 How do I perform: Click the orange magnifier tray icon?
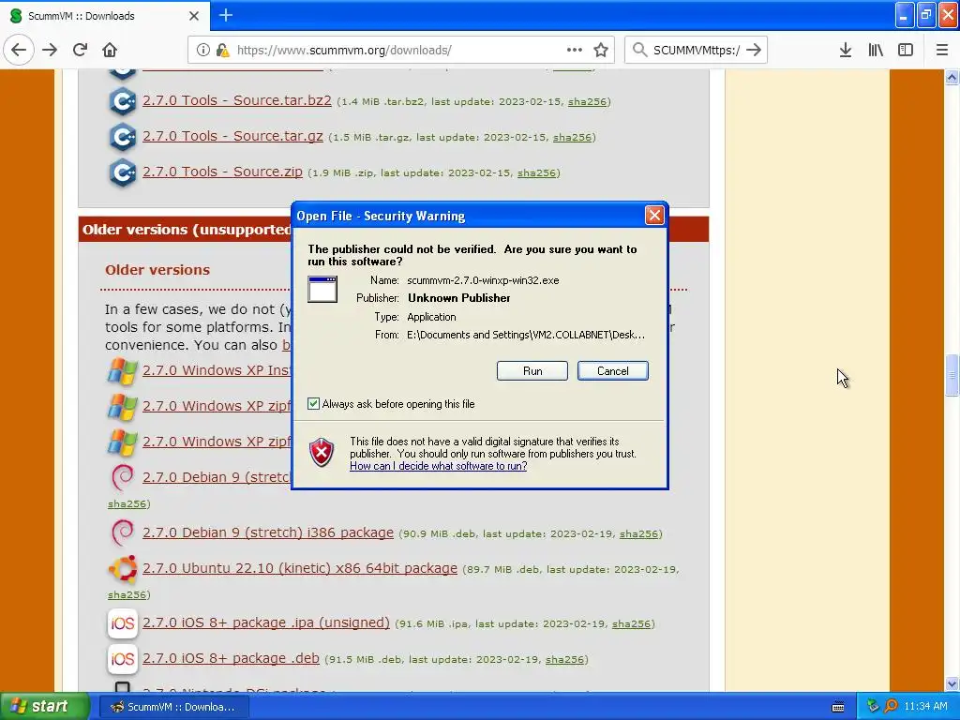(891, 707)
